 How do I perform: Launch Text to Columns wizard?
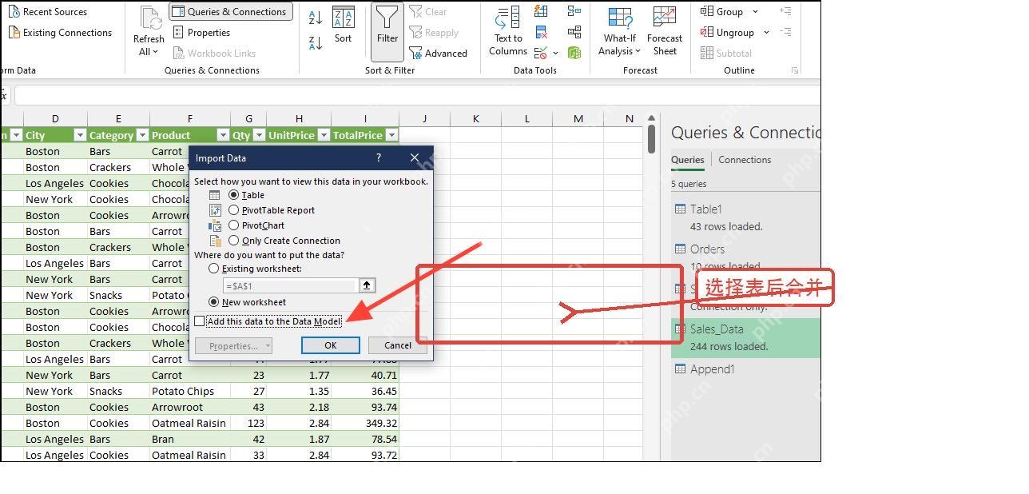(x=508, y=32)
